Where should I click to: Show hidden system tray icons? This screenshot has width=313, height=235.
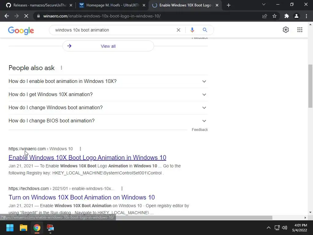tap(269, 228)
